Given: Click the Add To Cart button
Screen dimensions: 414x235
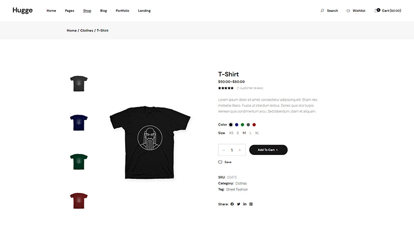Looking at the screenshot, I should click(268, 150).
